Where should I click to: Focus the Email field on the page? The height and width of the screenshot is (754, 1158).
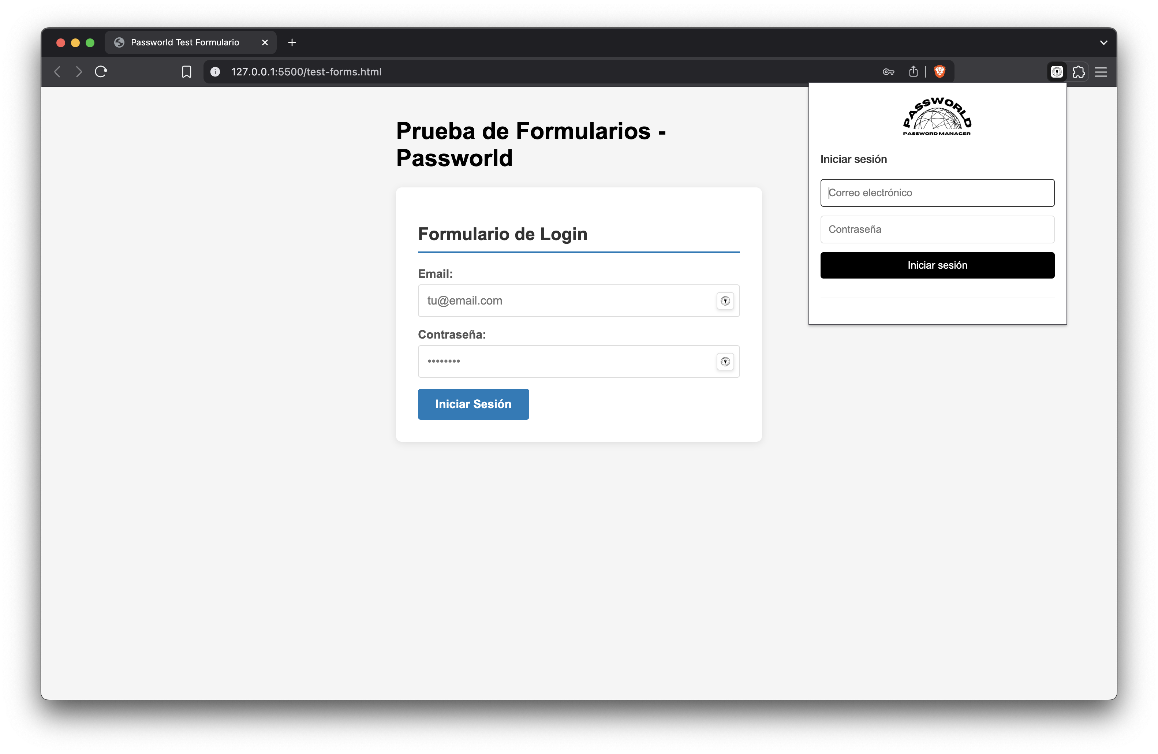579,301
